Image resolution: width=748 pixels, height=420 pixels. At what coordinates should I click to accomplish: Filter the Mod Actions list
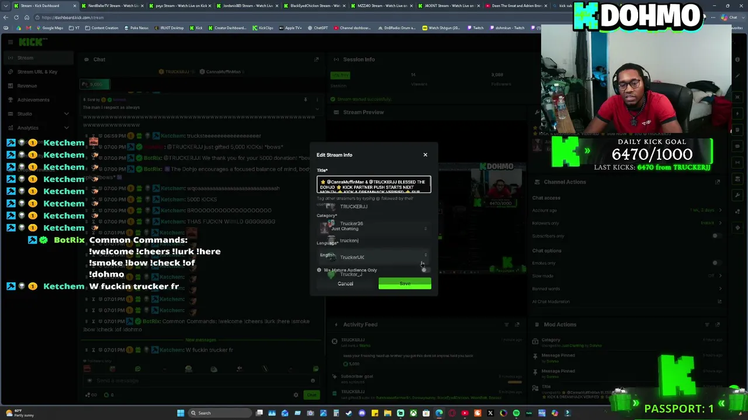[x=707, y=324]
